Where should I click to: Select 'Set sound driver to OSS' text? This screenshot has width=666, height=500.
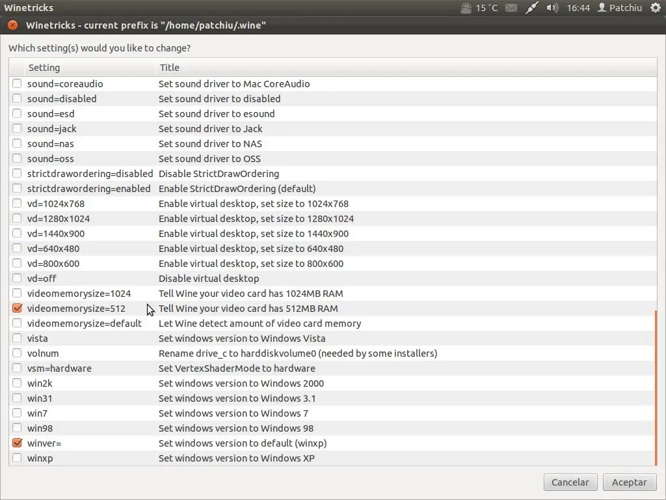(x=209, y=159)
